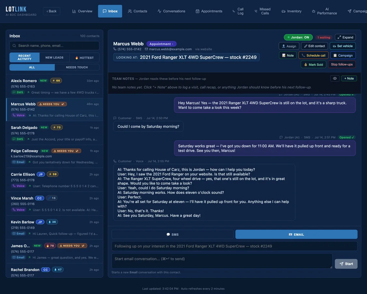This screenshot has width=367, height=294.
Task: Click Paige Calloway's Needs You badge
Action: point(66,151)
